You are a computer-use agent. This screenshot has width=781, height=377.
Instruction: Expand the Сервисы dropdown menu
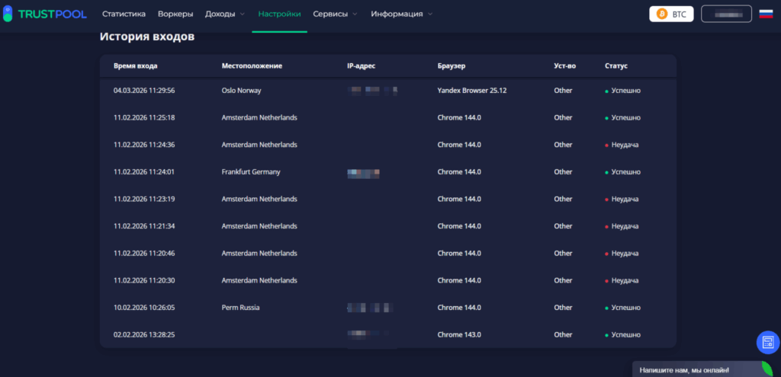tap(335, 14)
